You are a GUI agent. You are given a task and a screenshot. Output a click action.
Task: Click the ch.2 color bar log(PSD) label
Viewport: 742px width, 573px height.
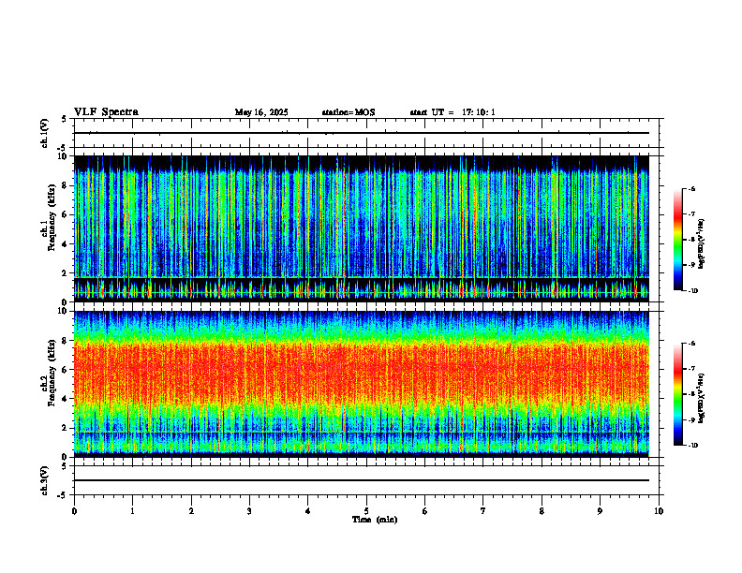pos(702,399)
